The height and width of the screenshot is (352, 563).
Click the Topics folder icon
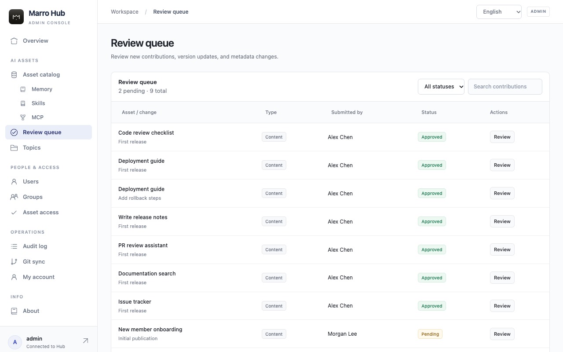(14, 148)
